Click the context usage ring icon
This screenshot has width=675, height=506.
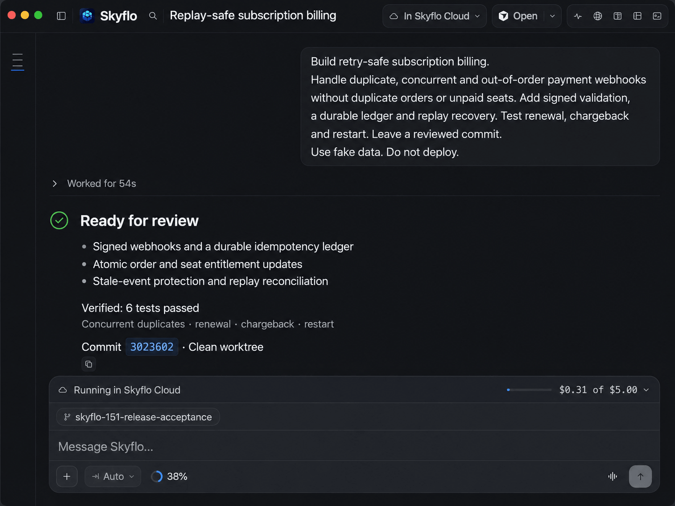(x=157, y=476)
